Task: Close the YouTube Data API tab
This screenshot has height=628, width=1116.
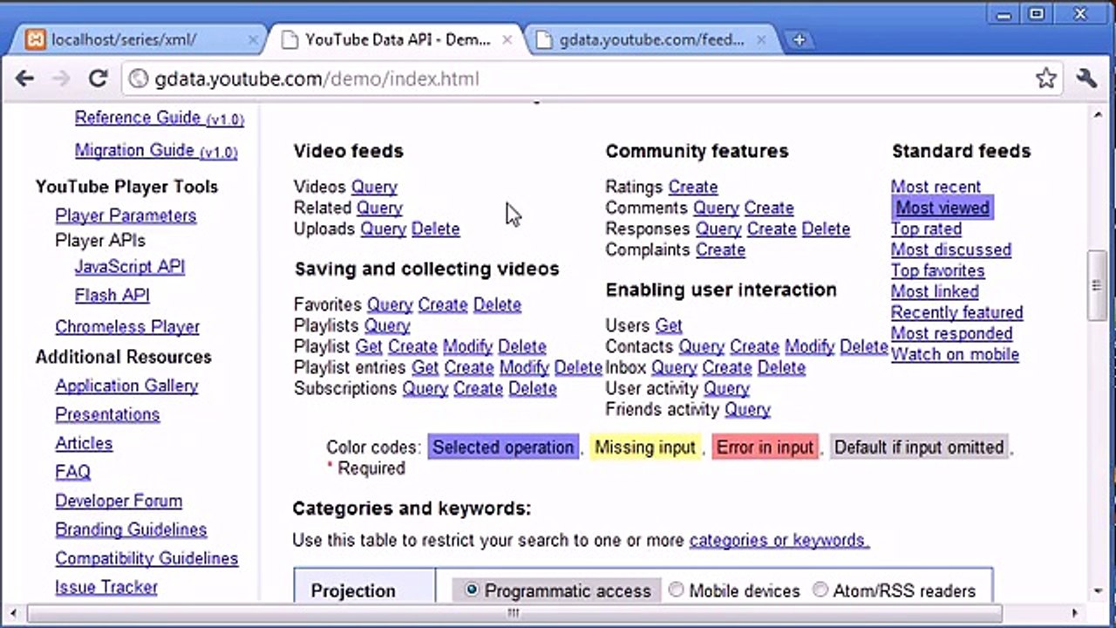Action: 507,40
